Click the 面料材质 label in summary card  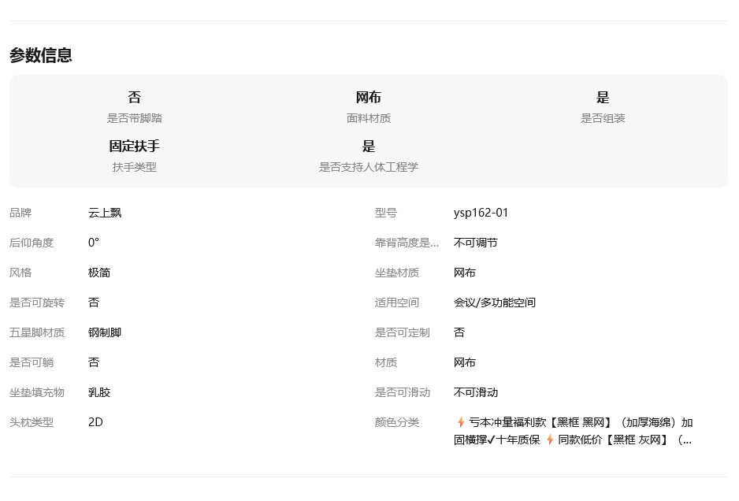(x=368, y=119)
